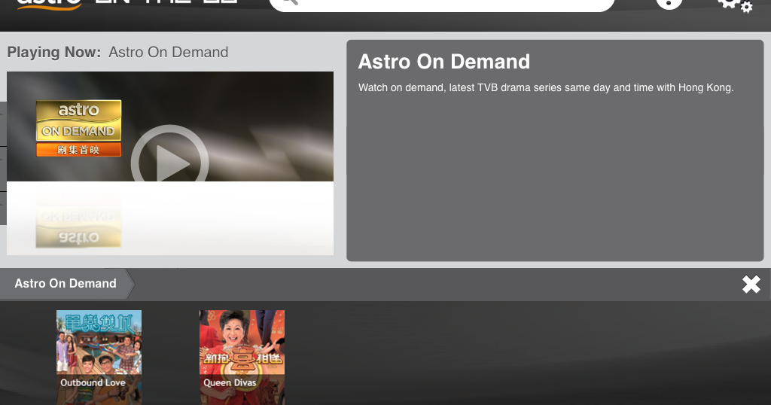This screenshot has height=405, width=771.
Task: Click the Astro On Demand description heading
Action: coord(444,62)
